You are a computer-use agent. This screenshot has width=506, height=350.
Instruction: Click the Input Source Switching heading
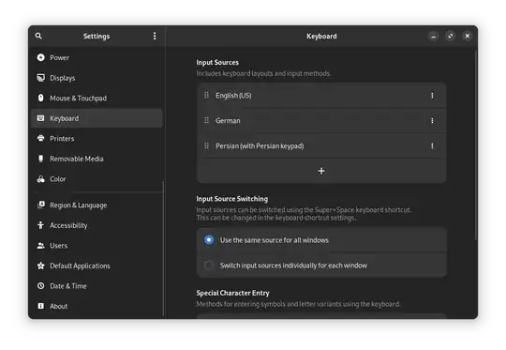(x=232, y=199)
